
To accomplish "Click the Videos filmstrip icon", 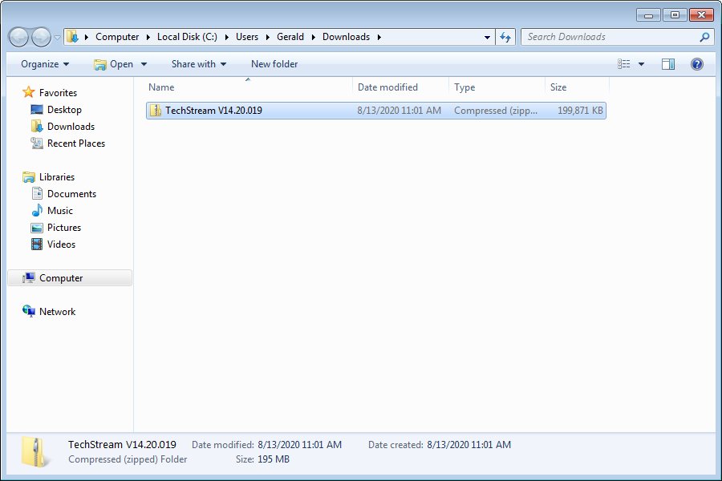I will [x=37, y=244].
